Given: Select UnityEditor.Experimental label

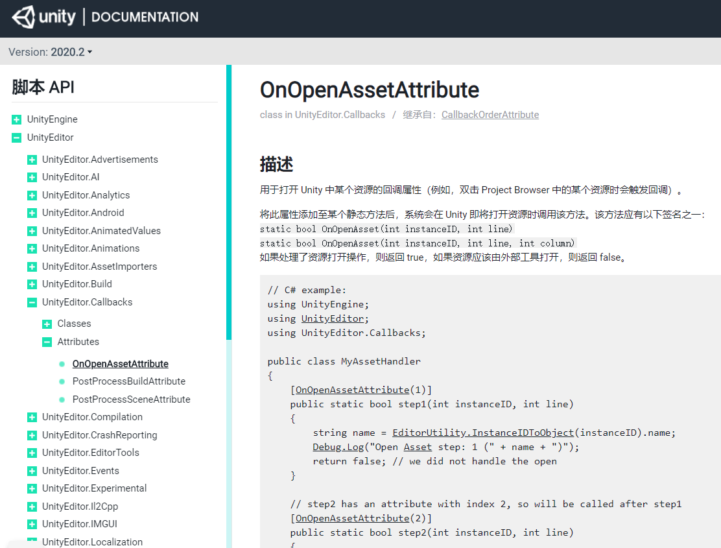Looking at the screenshot, I should pos(94,488).
